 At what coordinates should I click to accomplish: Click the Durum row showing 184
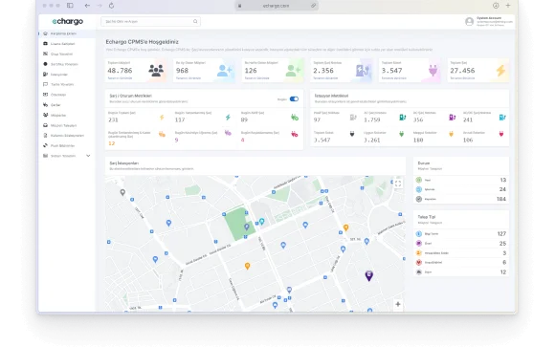click(x=461, y=199)
